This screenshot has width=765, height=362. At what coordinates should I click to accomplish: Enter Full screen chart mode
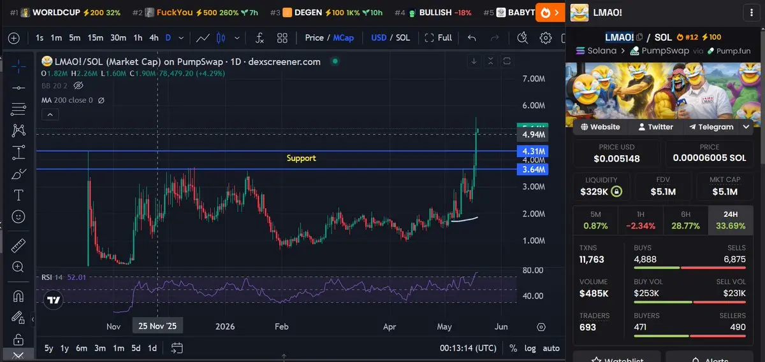[439, 38]
